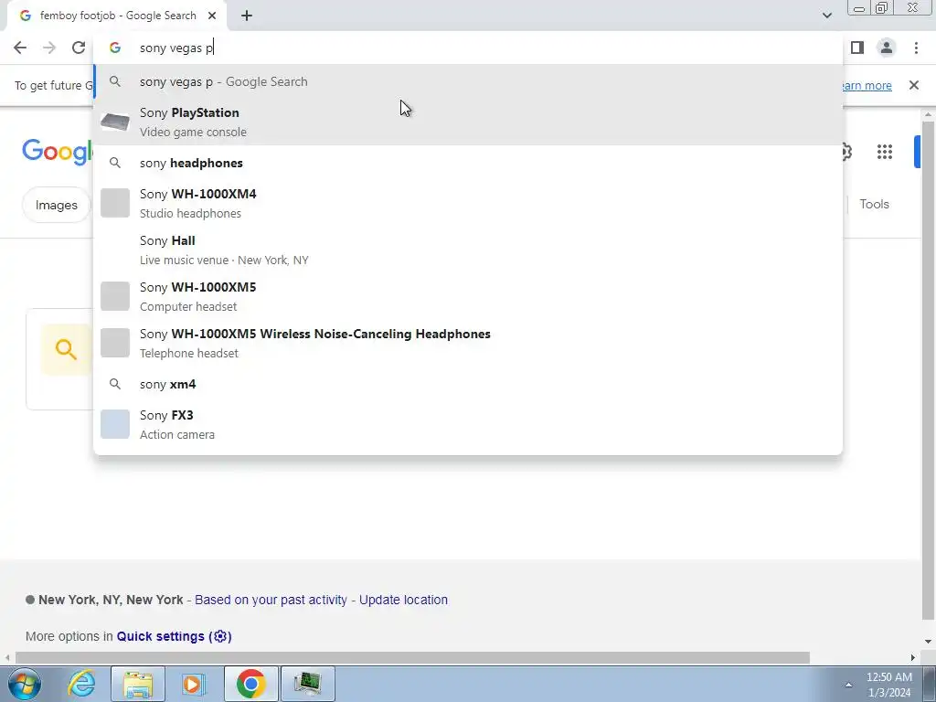The width and height of the screenshot is (936, 702).
Task: Open Google apps grid icon
Action: [x=885, y=152]
